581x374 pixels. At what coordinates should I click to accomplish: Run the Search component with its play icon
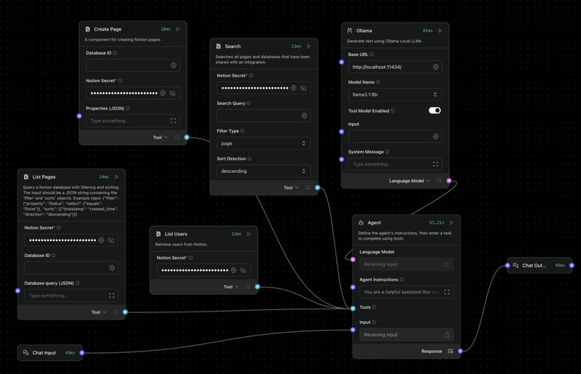[309, 46]
